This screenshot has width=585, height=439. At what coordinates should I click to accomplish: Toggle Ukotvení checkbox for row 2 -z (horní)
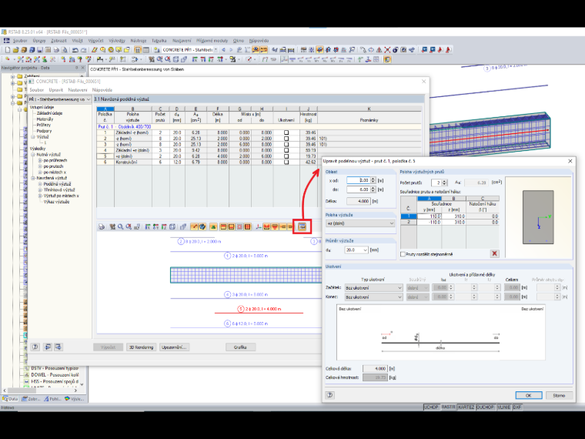[x=286, y=139]
